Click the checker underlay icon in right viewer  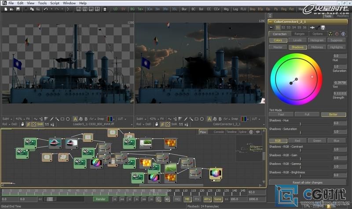point(168,124)
